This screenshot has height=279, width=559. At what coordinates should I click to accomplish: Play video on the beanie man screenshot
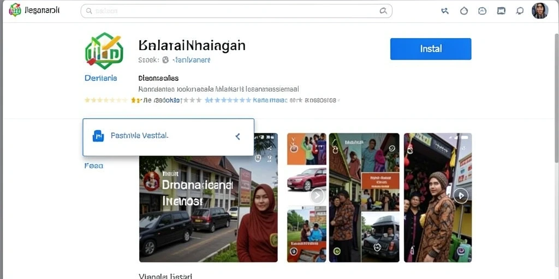click(x=461, y=196)
